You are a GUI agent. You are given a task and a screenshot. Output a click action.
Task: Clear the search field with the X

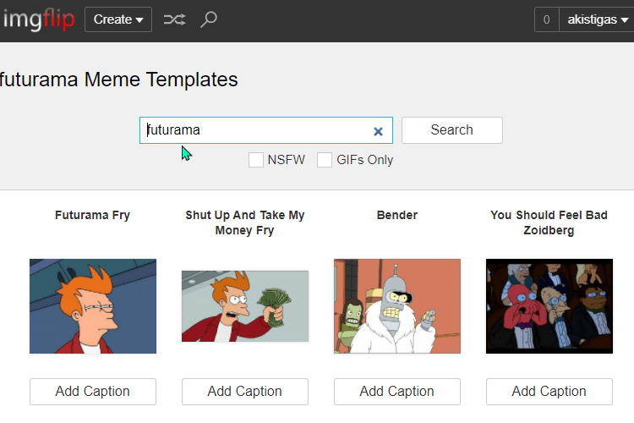(x=378, y=131)
